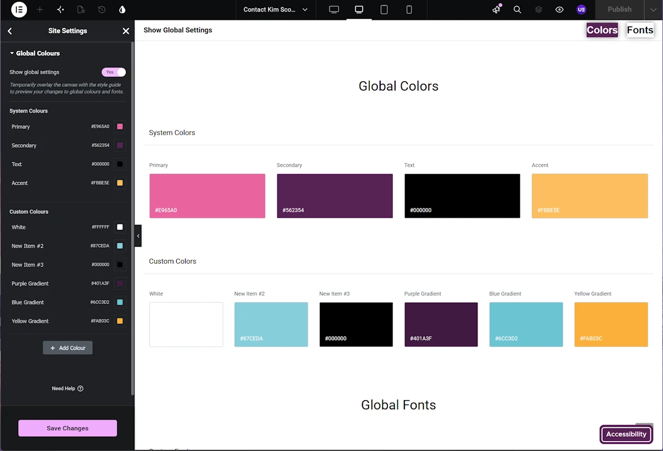Open the purple UE plugin icon
This screenshot has height=451, width=663.
581,9
